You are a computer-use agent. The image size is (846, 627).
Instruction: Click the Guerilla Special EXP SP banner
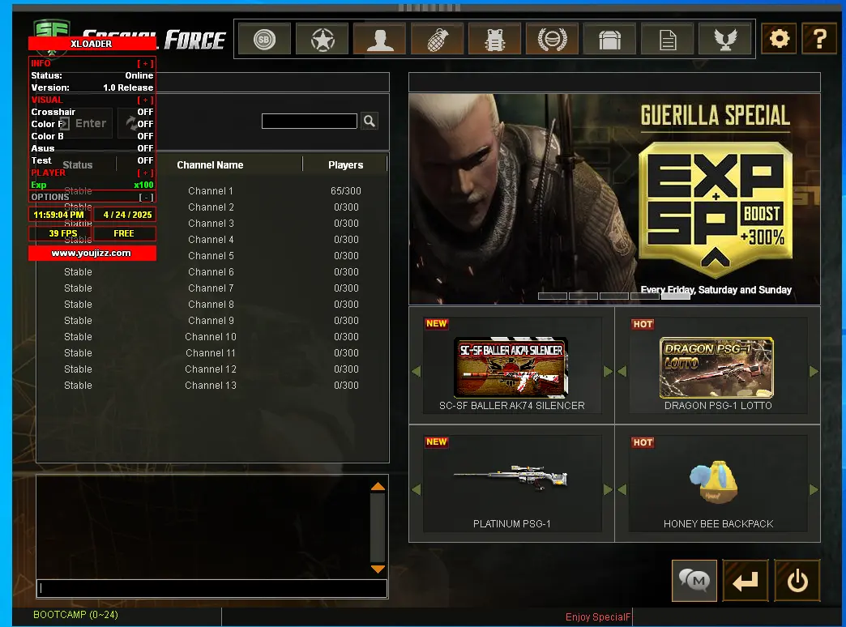(614, 199)
